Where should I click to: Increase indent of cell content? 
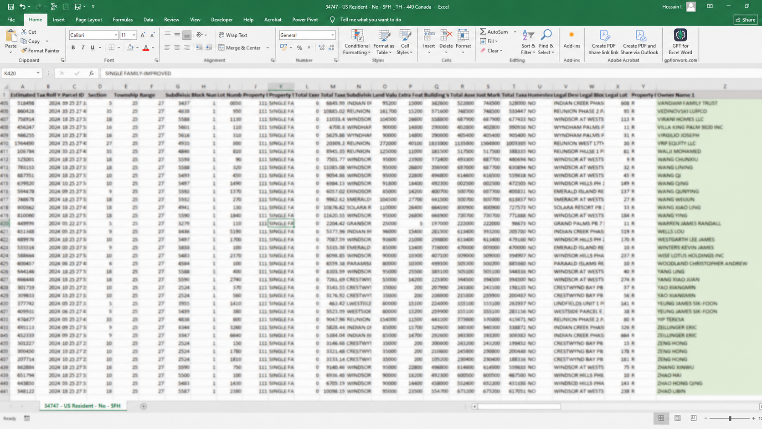click(x=209, y=47)
